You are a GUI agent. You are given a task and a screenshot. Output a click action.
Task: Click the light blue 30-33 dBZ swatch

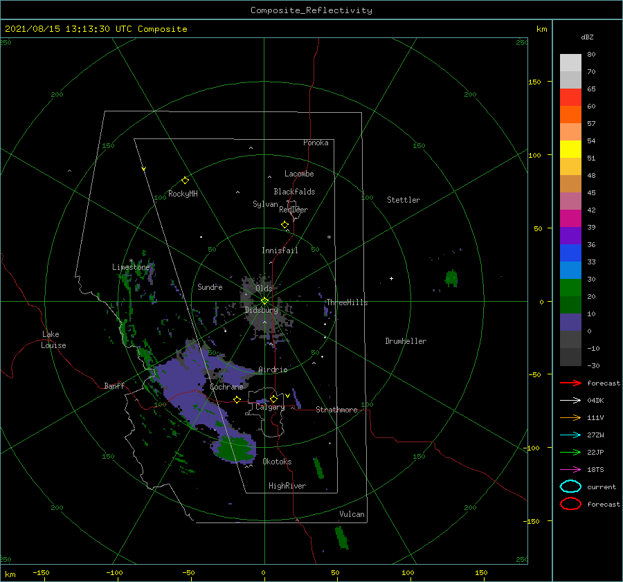[570, 270]
